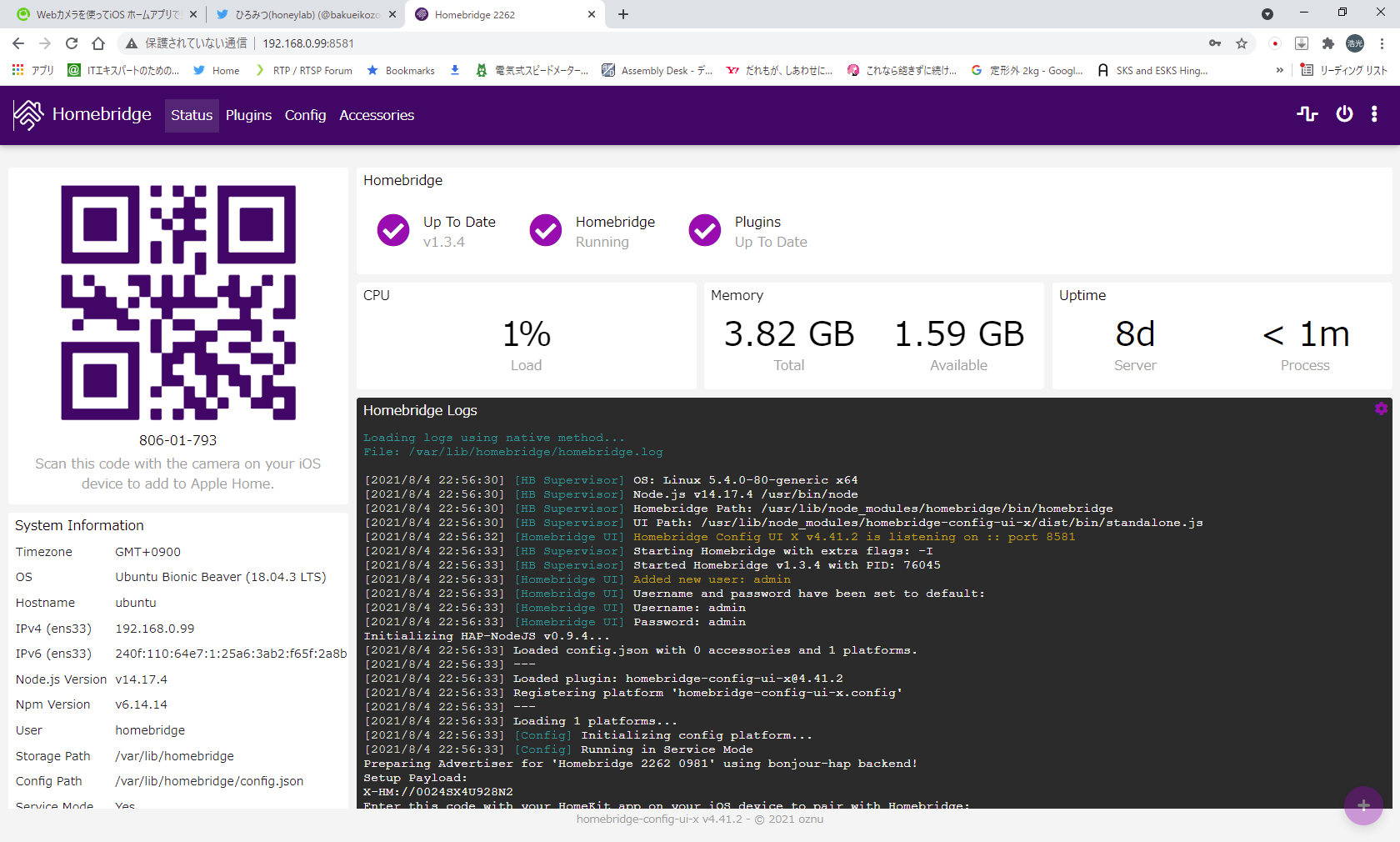Click the 3.82 GB Total memory value
1400x842 pixels.
point(789,334)
